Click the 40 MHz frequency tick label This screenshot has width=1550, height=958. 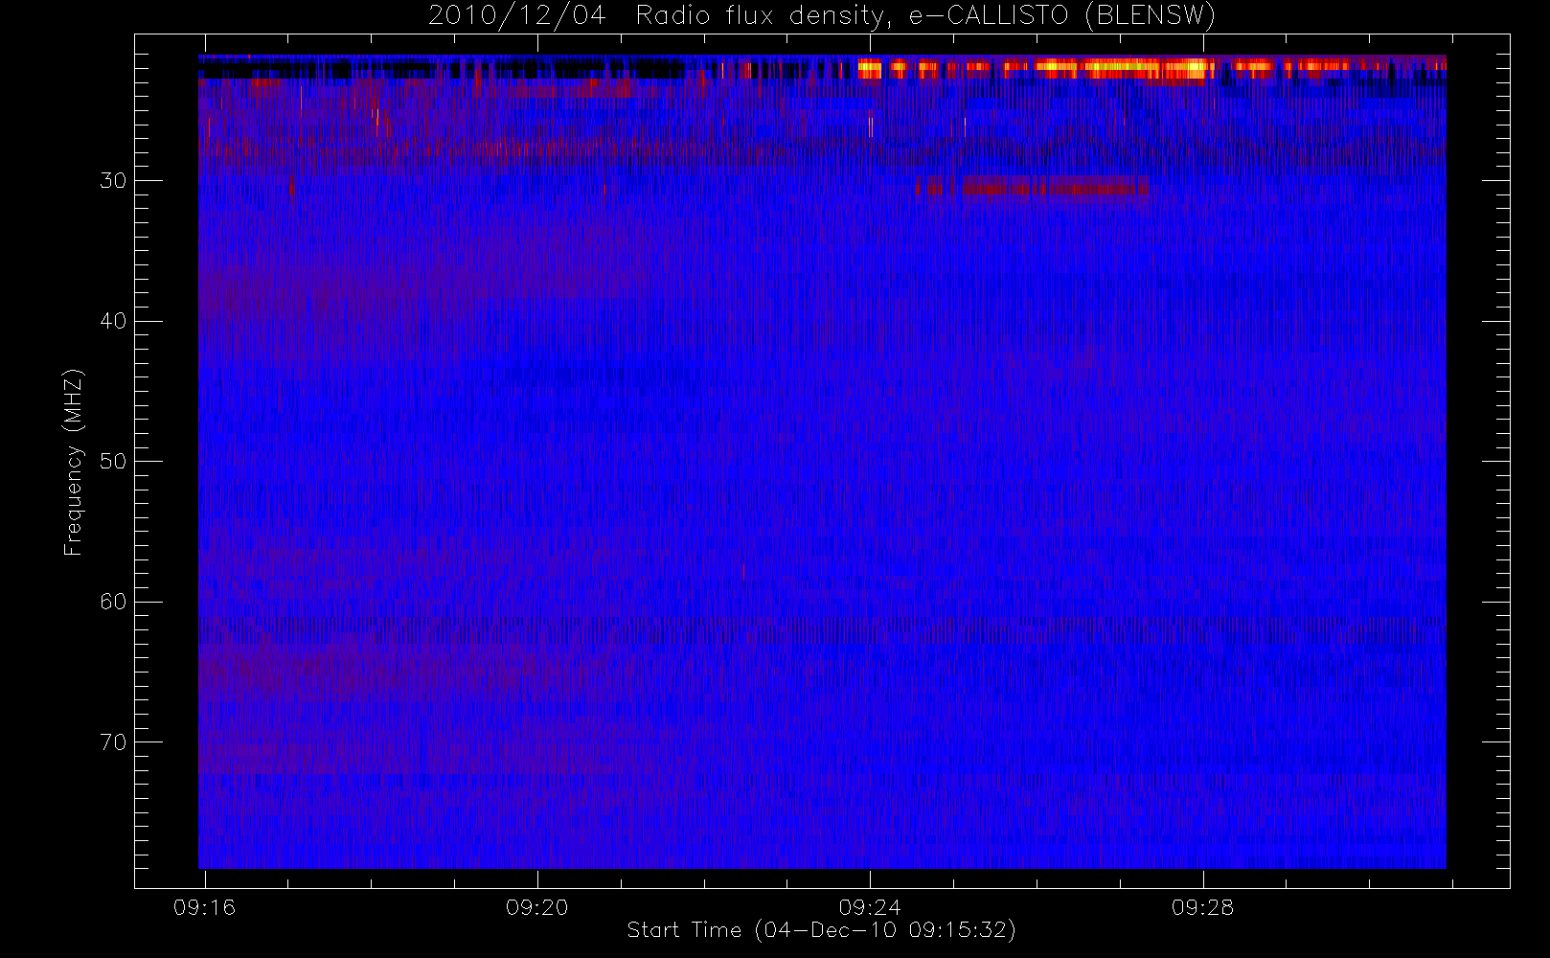click(113, 321)
